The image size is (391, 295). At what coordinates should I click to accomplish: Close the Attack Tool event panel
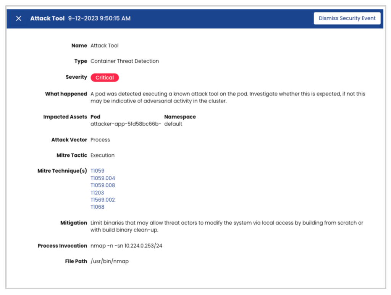click(x=18, y=18)
